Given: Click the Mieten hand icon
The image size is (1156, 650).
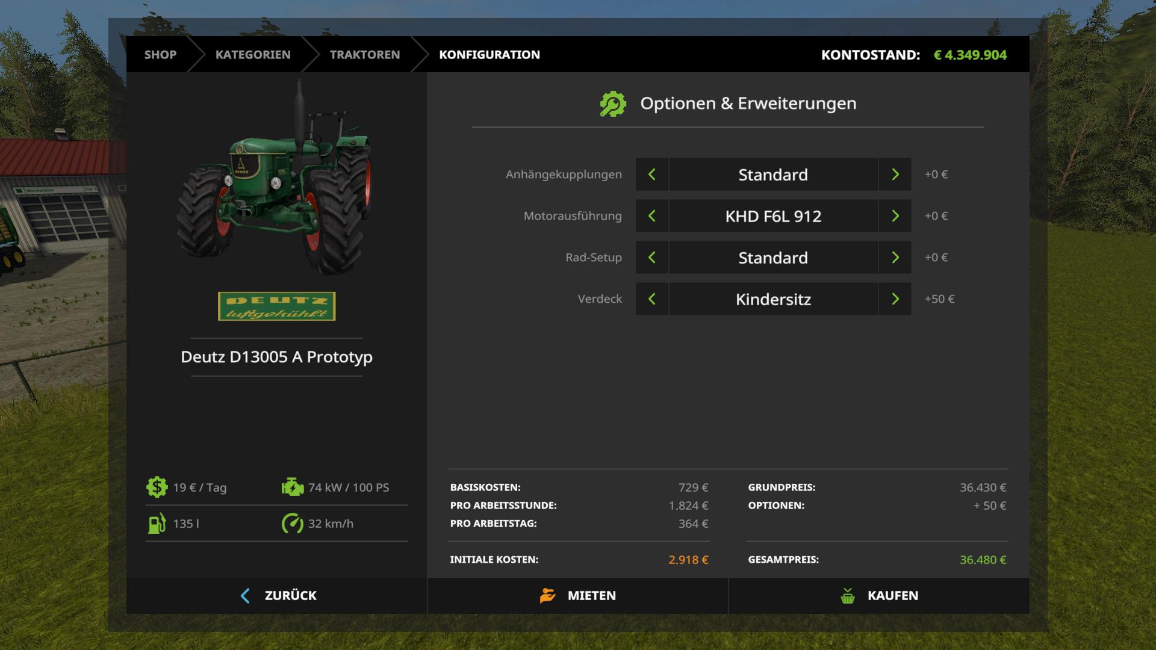Looking at the screenshot, I should 547,595.
